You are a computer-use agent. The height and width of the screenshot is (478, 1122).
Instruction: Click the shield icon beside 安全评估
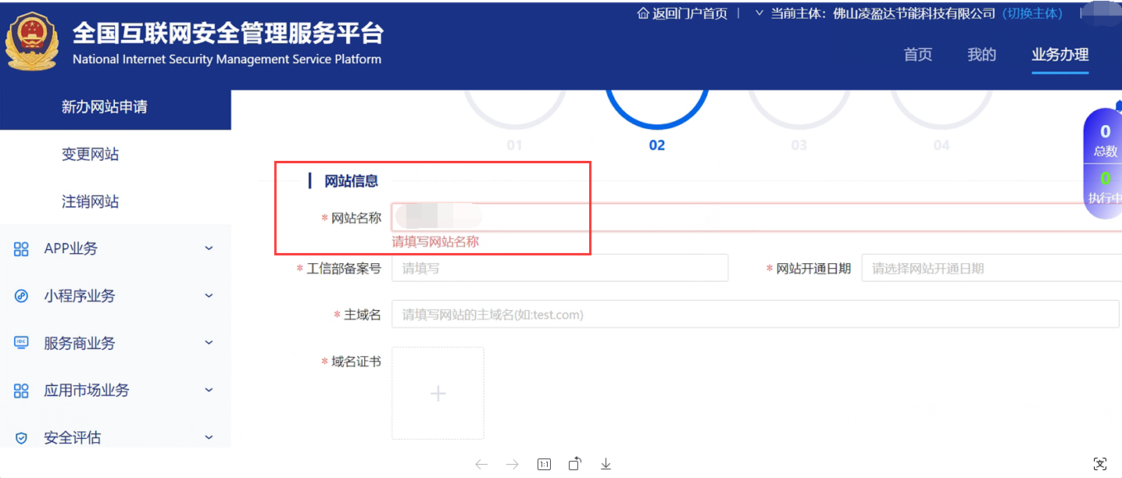(21, 437)
